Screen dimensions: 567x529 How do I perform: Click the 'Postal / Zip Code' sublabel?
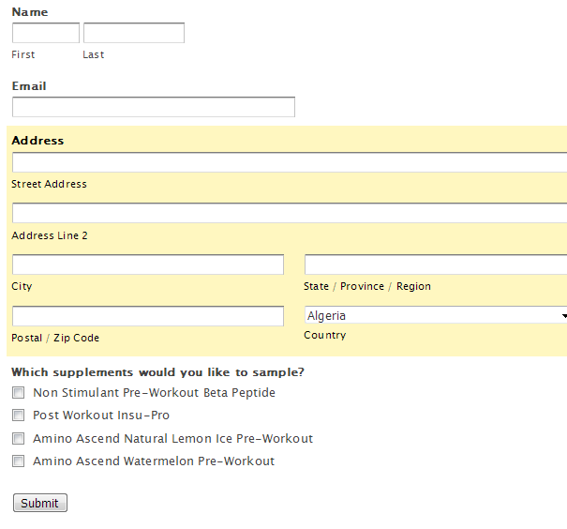click(55, 338)
